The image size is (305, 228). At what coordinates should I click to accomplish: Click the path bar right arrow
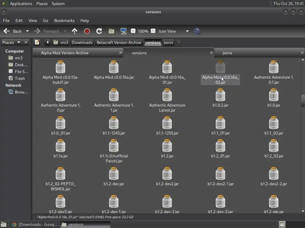tap(179, 42)
